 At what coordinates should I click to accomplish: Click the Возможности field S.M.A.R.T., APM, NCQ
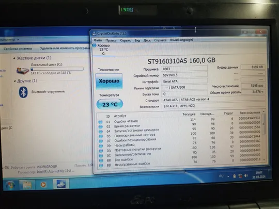click(213, 106)
